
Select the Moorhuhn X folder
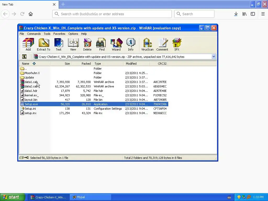tap(94, 73)
